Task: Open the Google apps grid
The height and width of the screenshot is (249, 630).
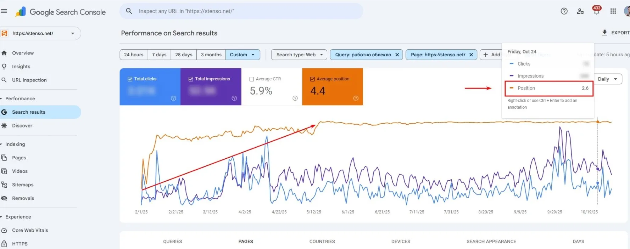Action: pyautogui.click(x=613, y=11)
